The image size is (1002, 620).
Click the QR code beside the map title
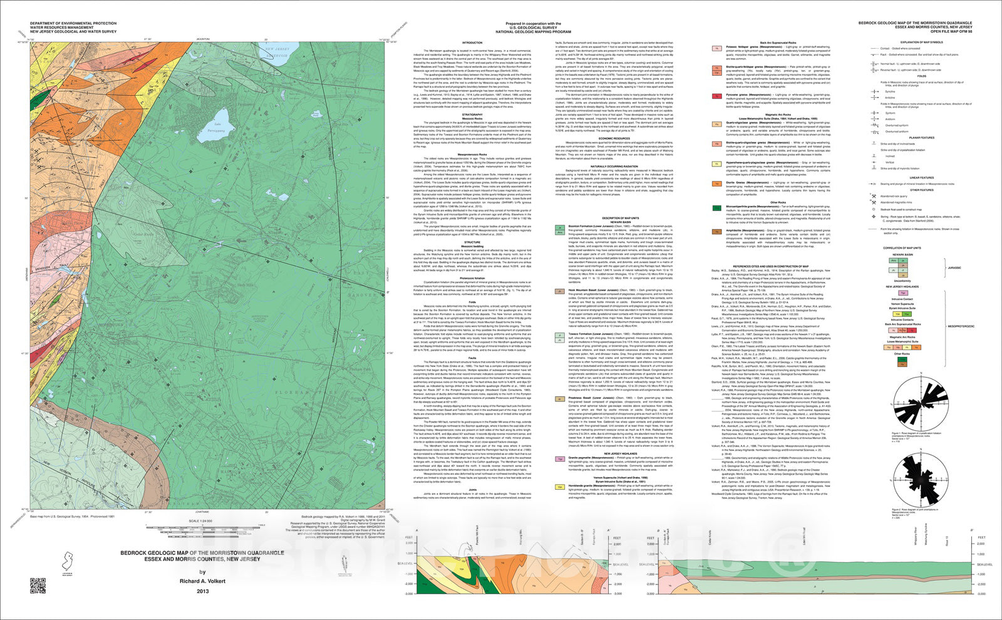[x=38, y=586]
